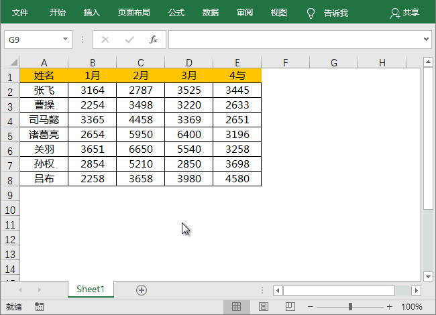Screen dimensions: 436x315
Task: Select the Sheet1 tab
Action: pos(91,289)
